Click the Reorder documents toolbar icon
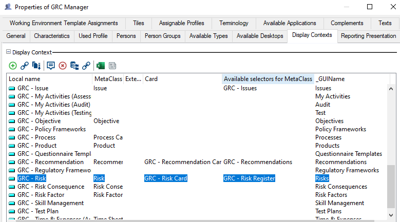This screenshot has width=400, height=222. pyautogui.click(x=36, y=66)
